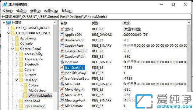
Task: Collapse HKEY_CURRENT_USER tree node
Action: [8, 33]
